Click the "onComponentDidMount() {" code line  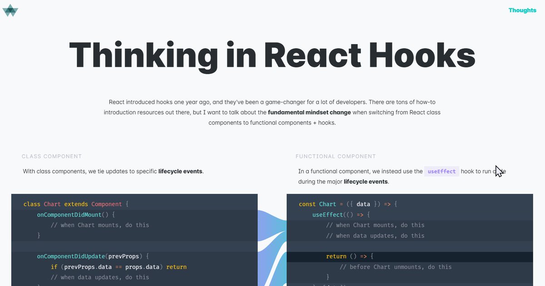tap(76, 215)
